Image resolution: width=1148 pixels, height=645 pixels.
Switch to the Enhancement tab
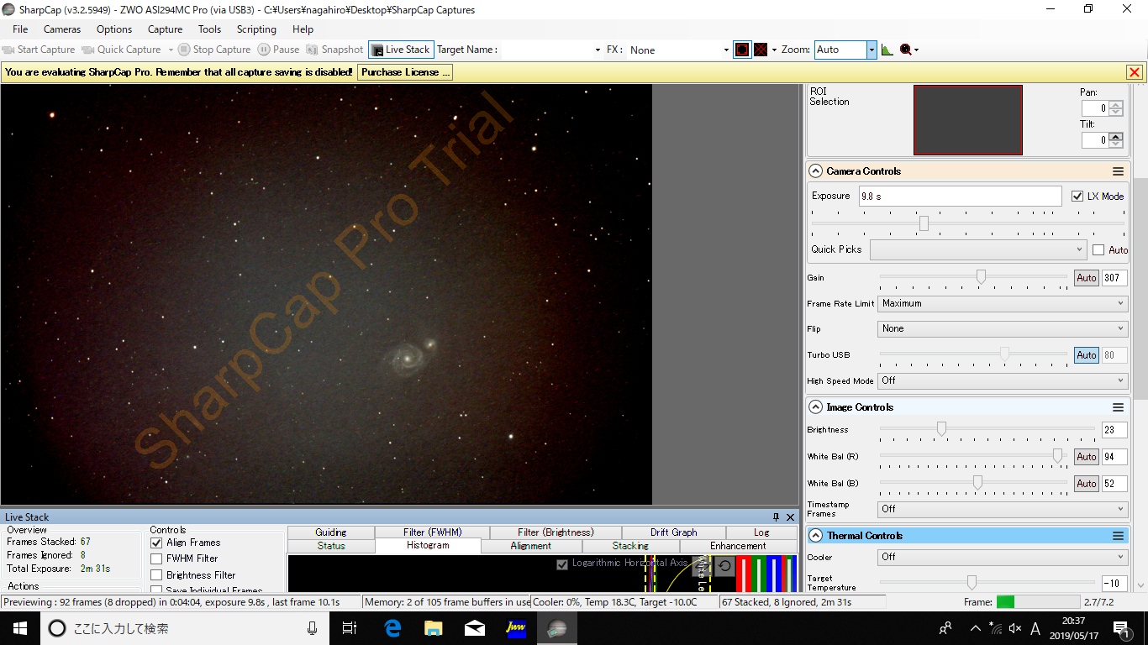coord(738,546)
